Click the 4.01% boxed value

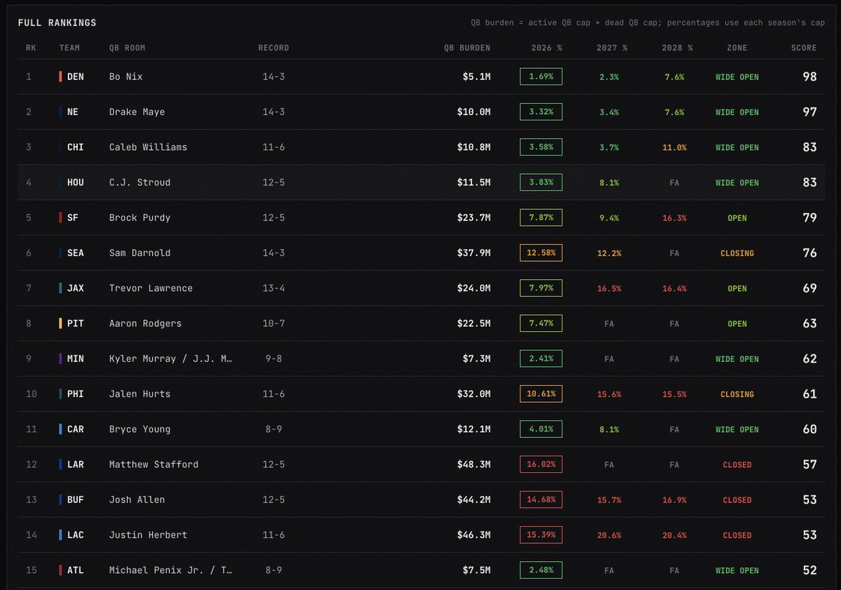pos(541,429)
